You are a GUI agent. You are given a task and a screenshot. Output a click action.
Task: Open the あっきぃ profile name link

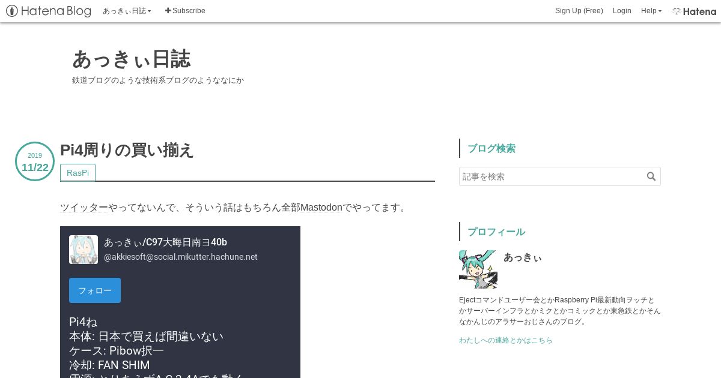click(x=523, y=257)
